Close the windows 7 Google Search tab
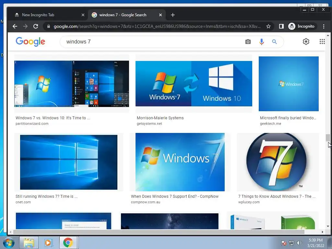The width and height of the screenshot is (332, 249). click(160, 15)
